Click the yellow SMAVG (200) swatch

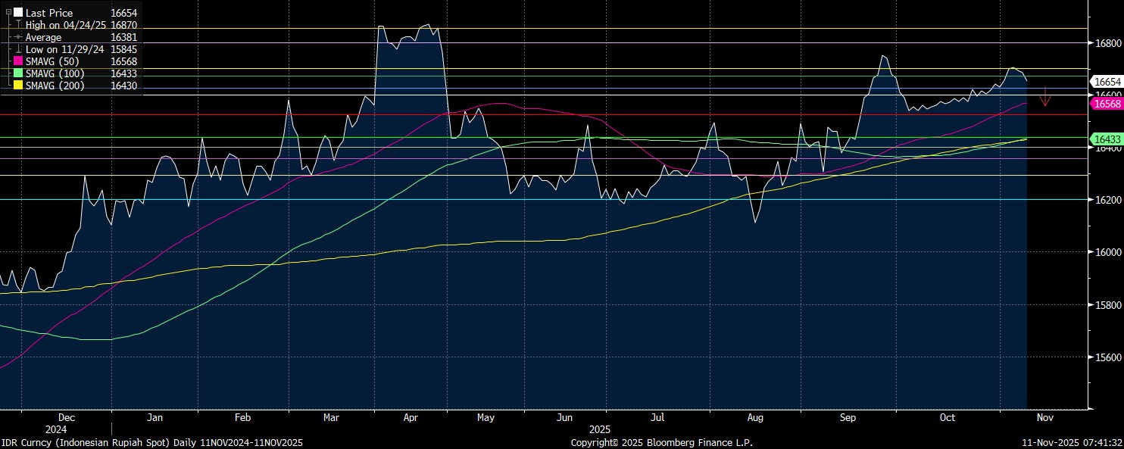tap(18, 86)
